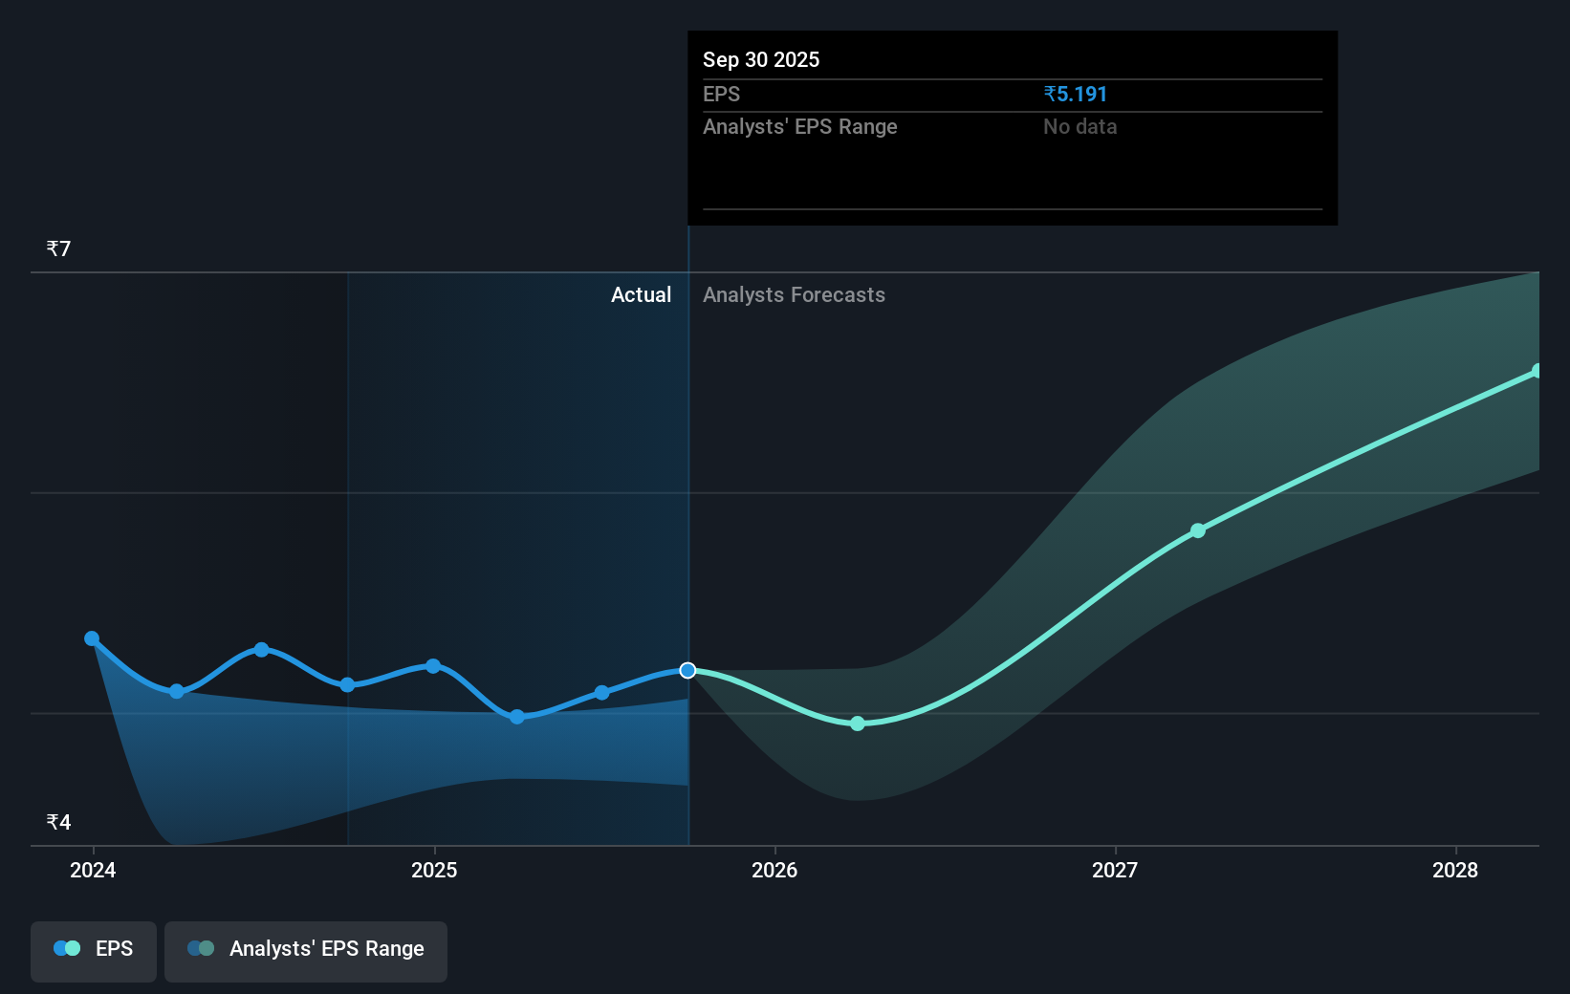Image resolution: width=1570 pixels, height=994 pixels.
Task: Switch to the Analysts Forecasts section
Action: [x=793, y=295]
